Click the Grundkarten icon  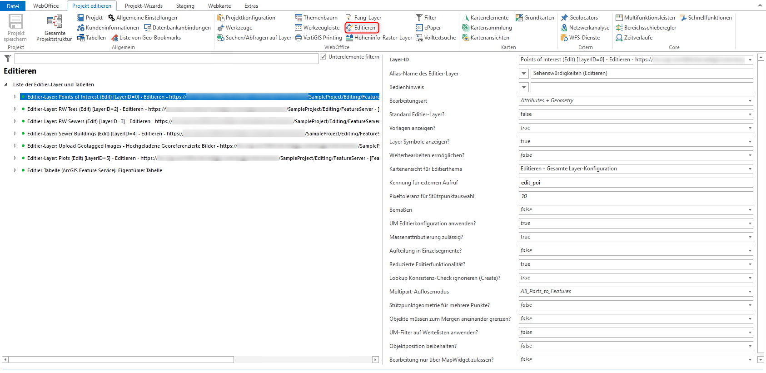coord(519,18)
